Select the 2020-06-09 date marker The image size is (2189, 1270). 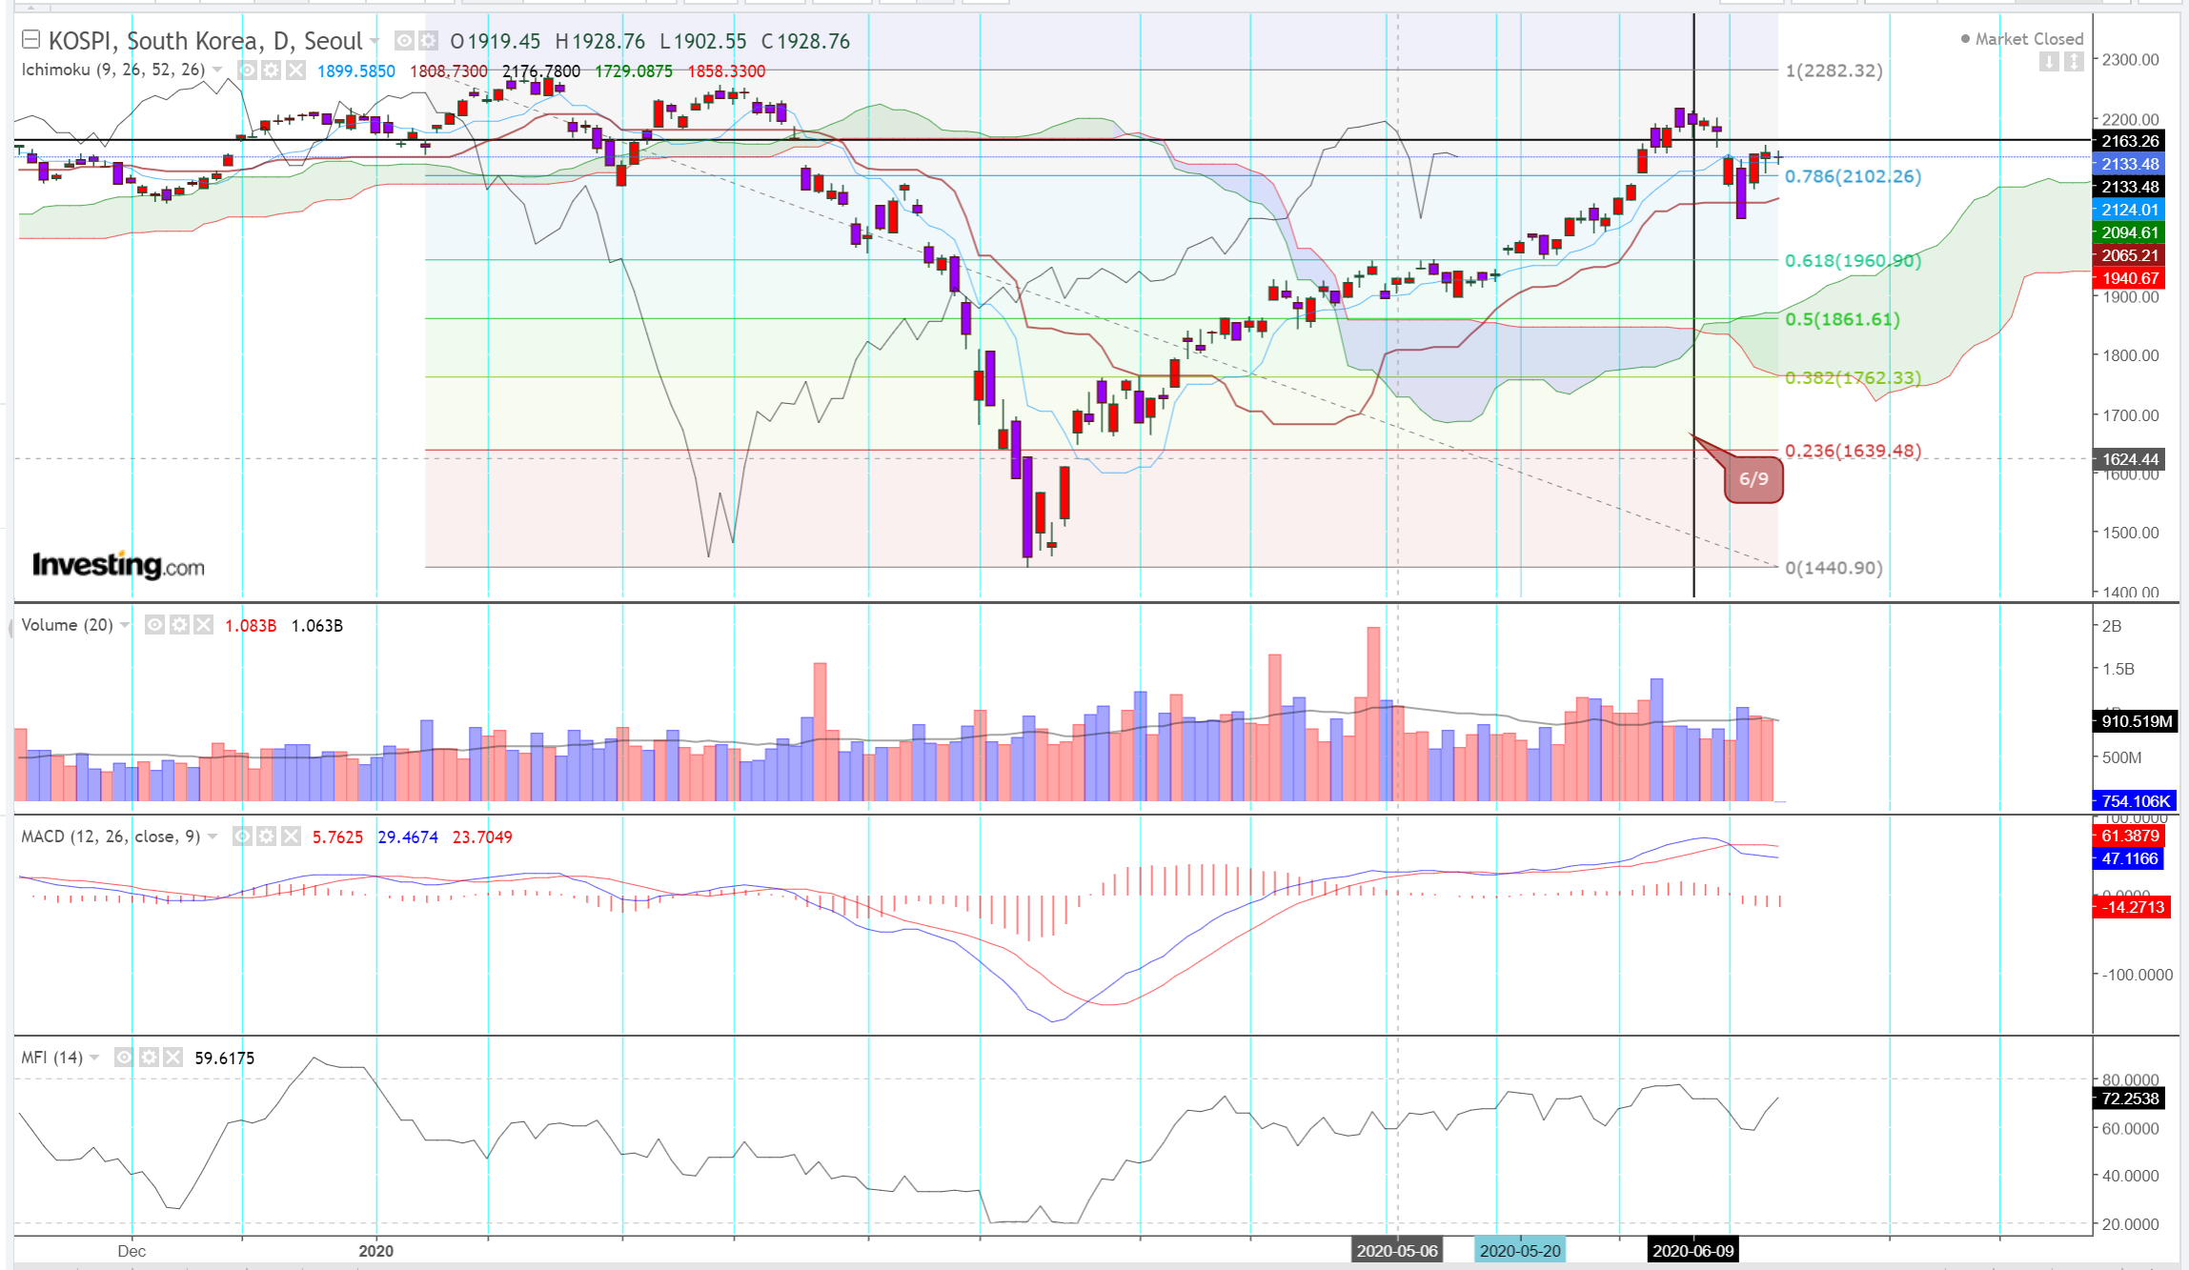click(1692, 1251)
